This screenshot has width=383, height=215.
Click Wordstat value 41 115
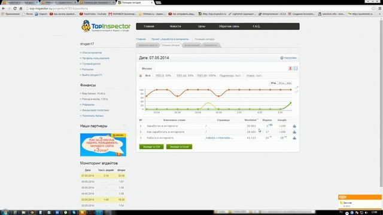click(251, 138)
